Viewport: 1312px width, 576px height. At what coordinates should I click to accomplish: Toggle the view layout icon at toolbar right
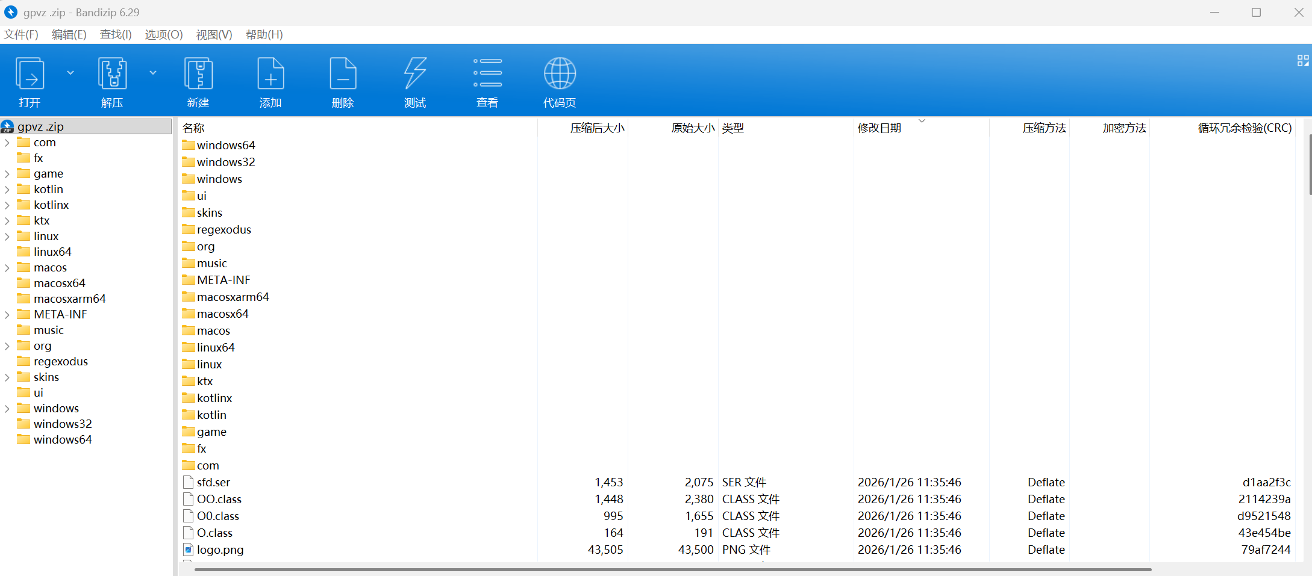pos(1302,61)
